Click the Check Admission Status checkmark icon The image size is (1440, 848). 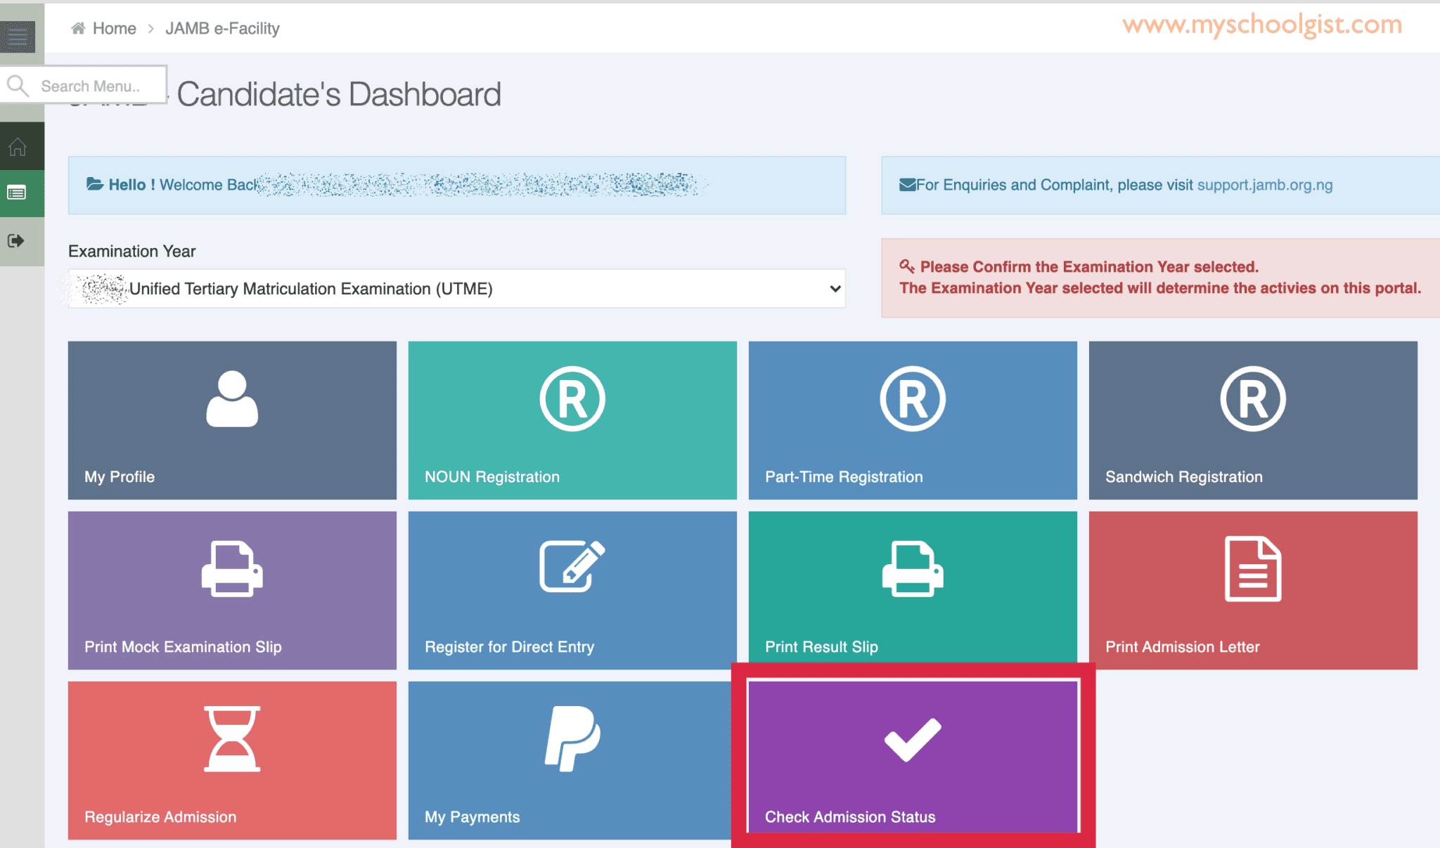[x=912, y=740]
